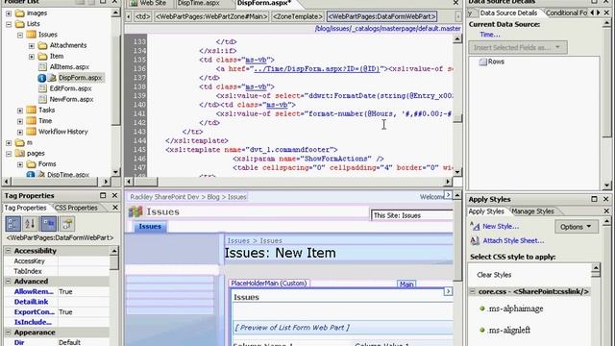Image resolution: width=615 pixels, height=346 pixels.
Task: Open Insert Selected Fields as dropdown
Action: click(x=518, y=47)
